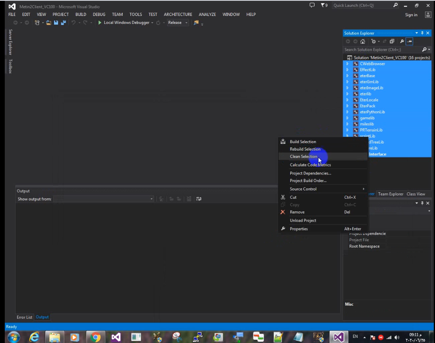435x343 pixels.
Task: Open notifications flag icon showing 9
Action: pos(324,5)
